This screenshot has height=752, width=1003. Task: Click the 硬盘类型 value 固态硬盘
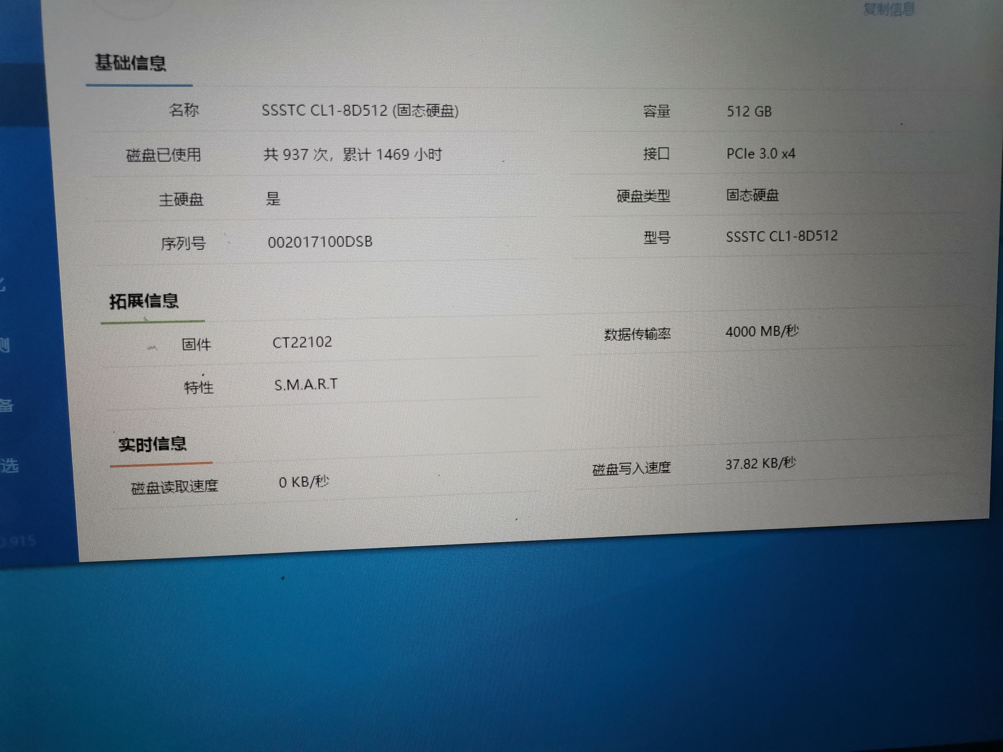pyautogui.click(x=753, y=195)
